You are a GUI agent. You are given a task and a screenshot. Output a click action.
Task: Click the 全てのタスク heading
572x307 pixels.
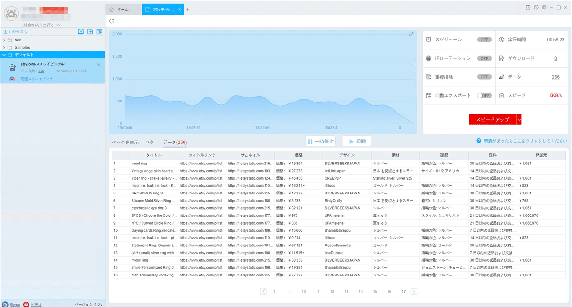coord(15,31)
